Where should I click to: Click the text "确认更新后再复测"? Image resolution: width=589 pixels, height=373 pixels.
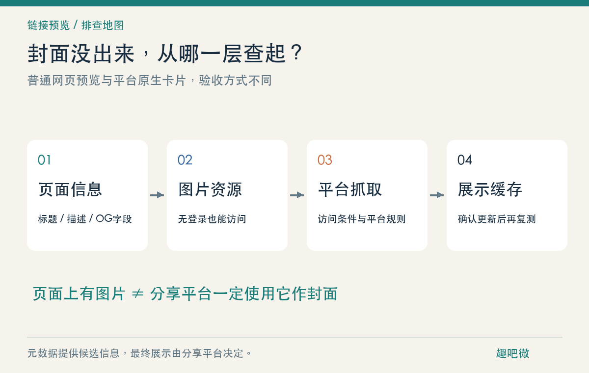tap(497, 219)
